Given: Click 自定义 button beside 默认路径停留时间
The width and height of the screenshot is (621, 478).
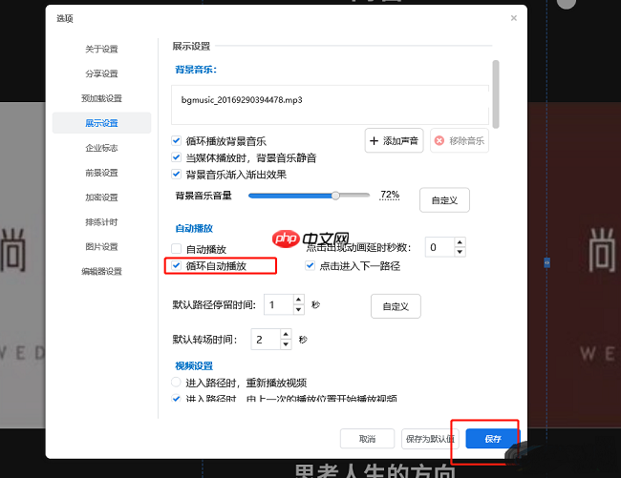Looking at the screenshot, I should (396, 306).
